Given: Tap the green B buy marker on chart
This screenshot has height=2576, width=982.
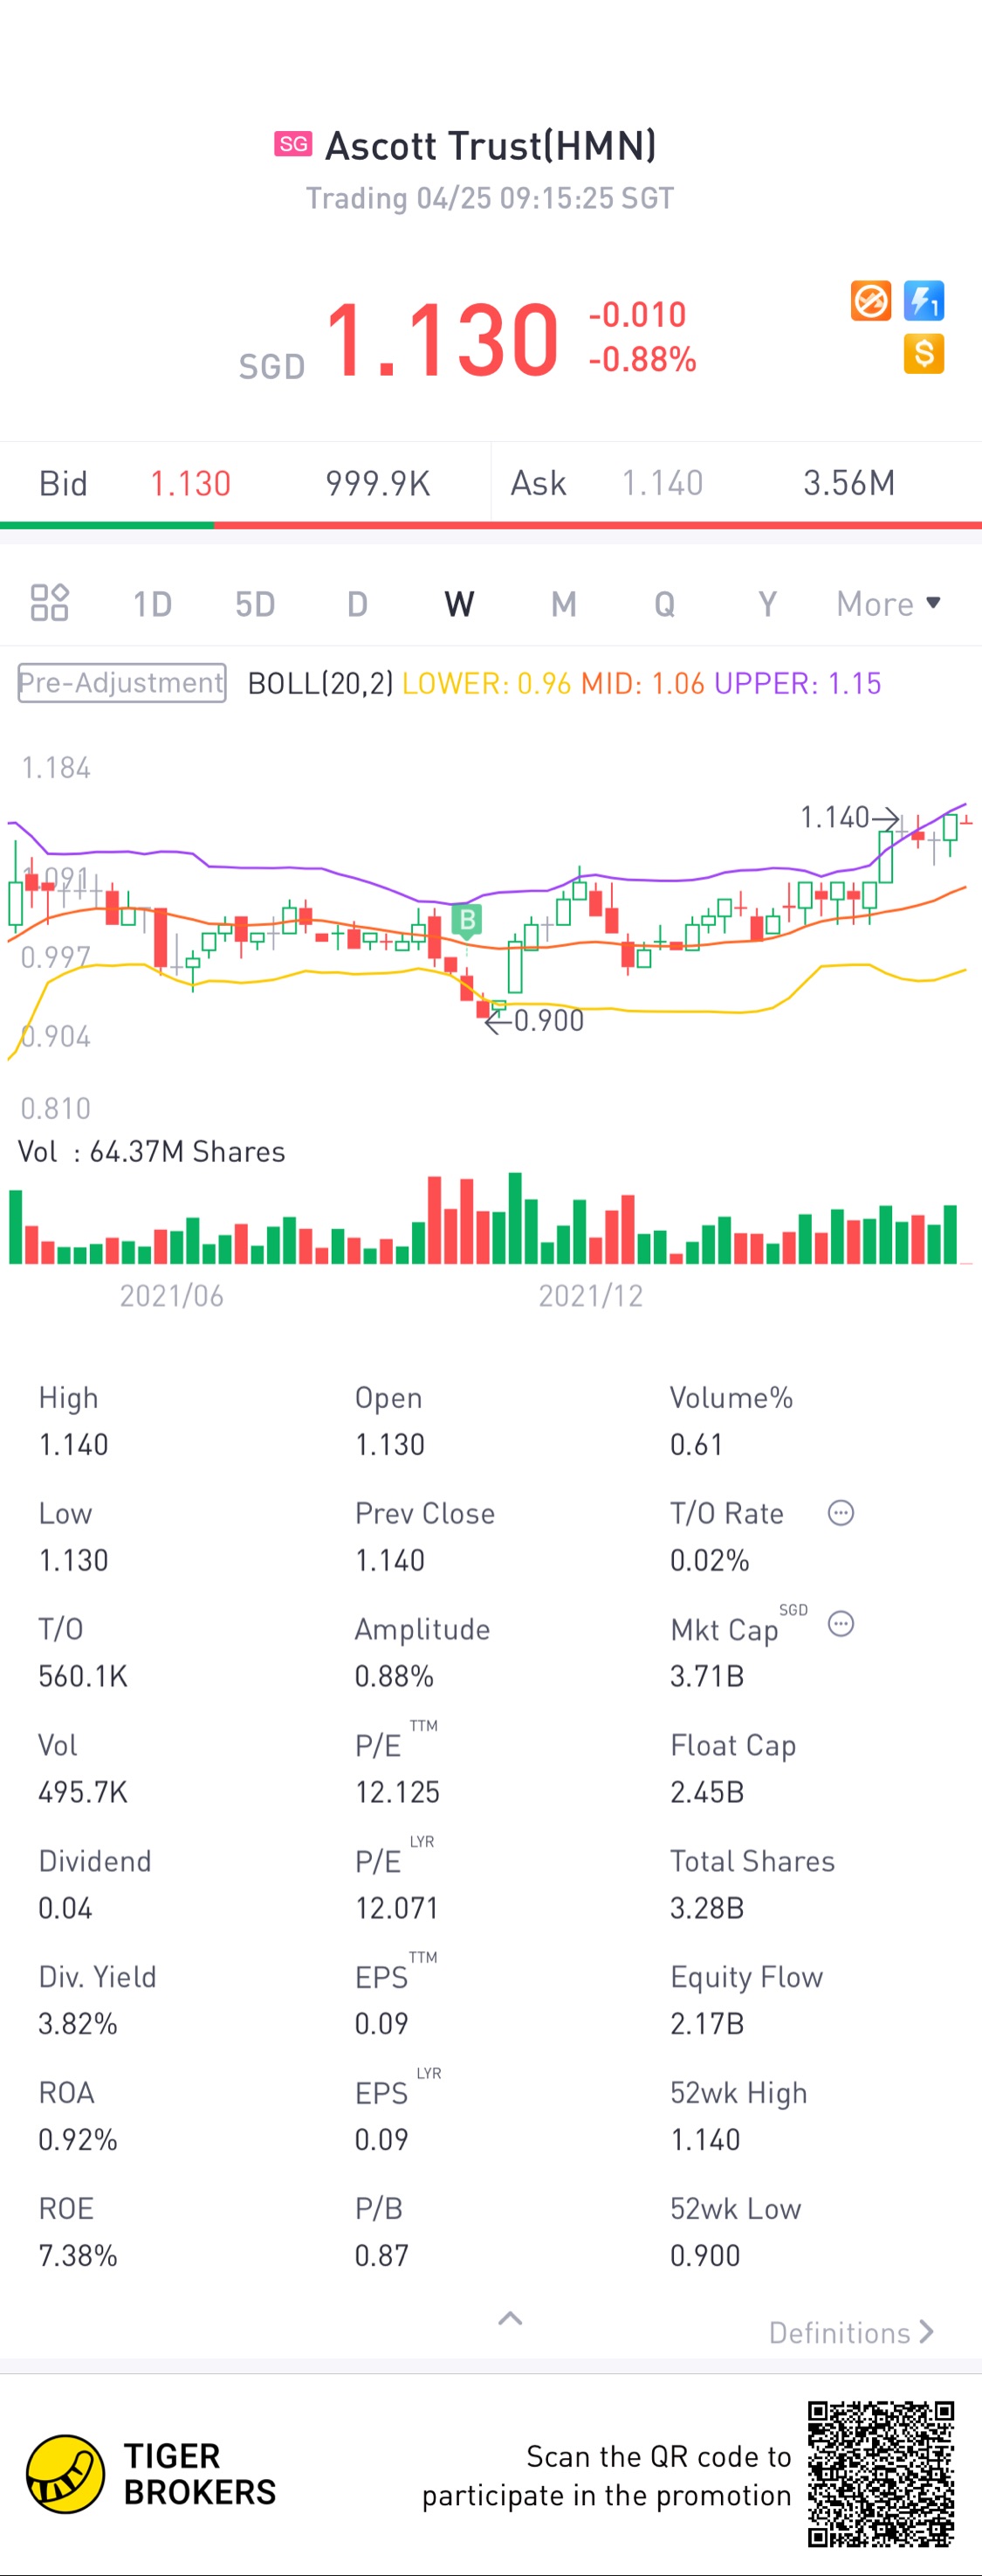Looking at the screenshot, I should [x=466, y=919].
